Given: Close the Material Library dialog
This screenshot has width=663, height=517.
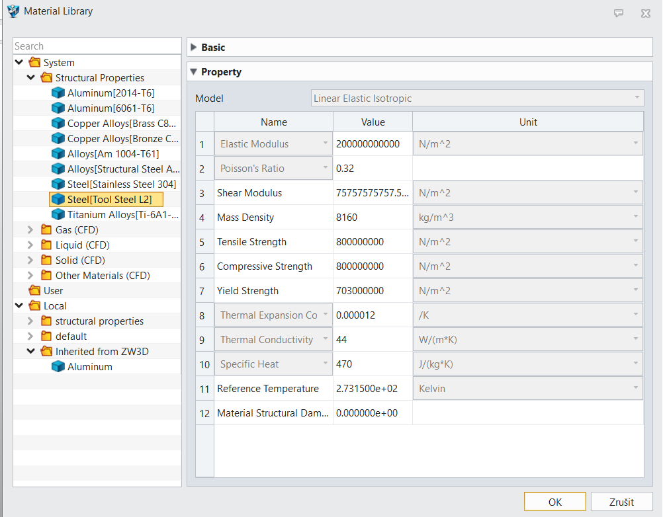Looking at the screenshot, I should tap(646, 13).
